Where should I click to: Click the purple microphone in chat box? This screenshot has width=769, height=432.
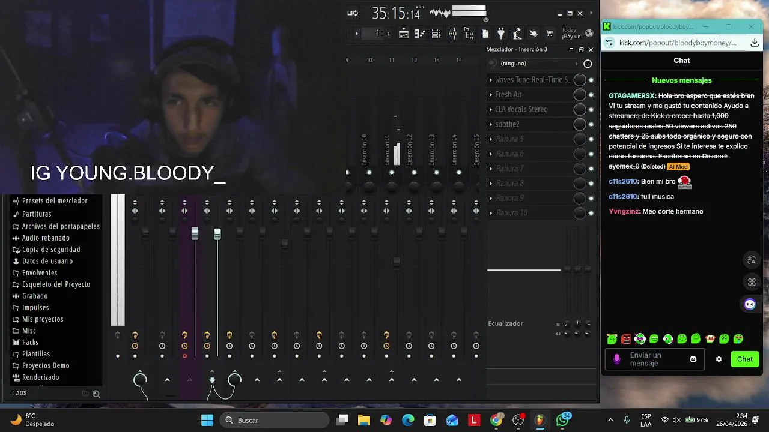(x=616, y=359)
